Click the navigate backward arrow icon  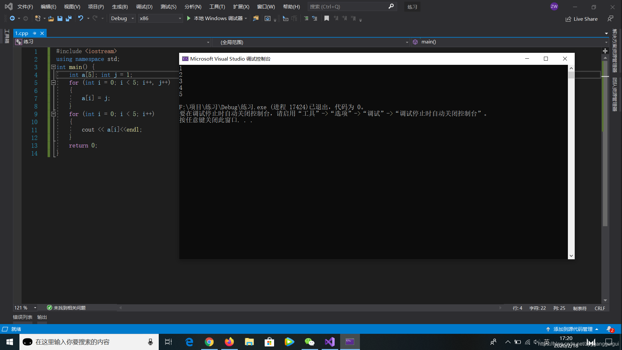coord(12,18)
